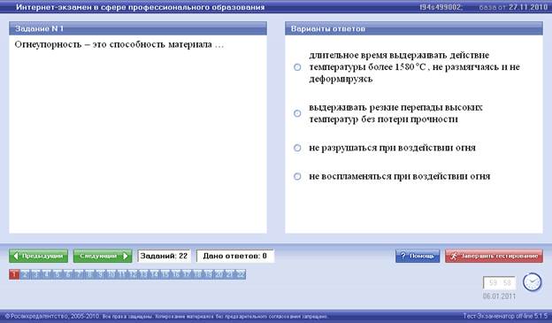
Task: Click the clock icon near timer
Action: 532,282
